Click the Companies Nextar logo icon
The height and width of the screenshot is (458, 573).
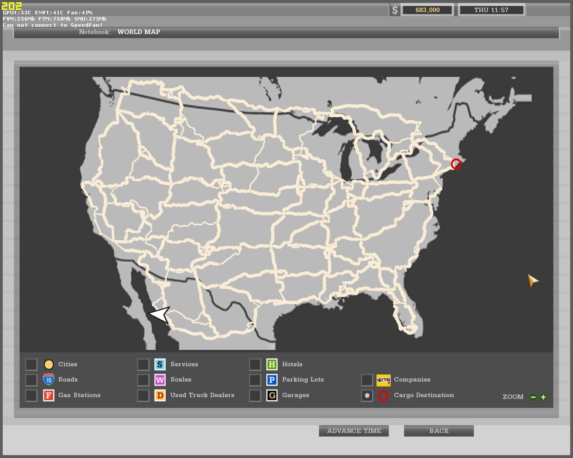(383, 380)
